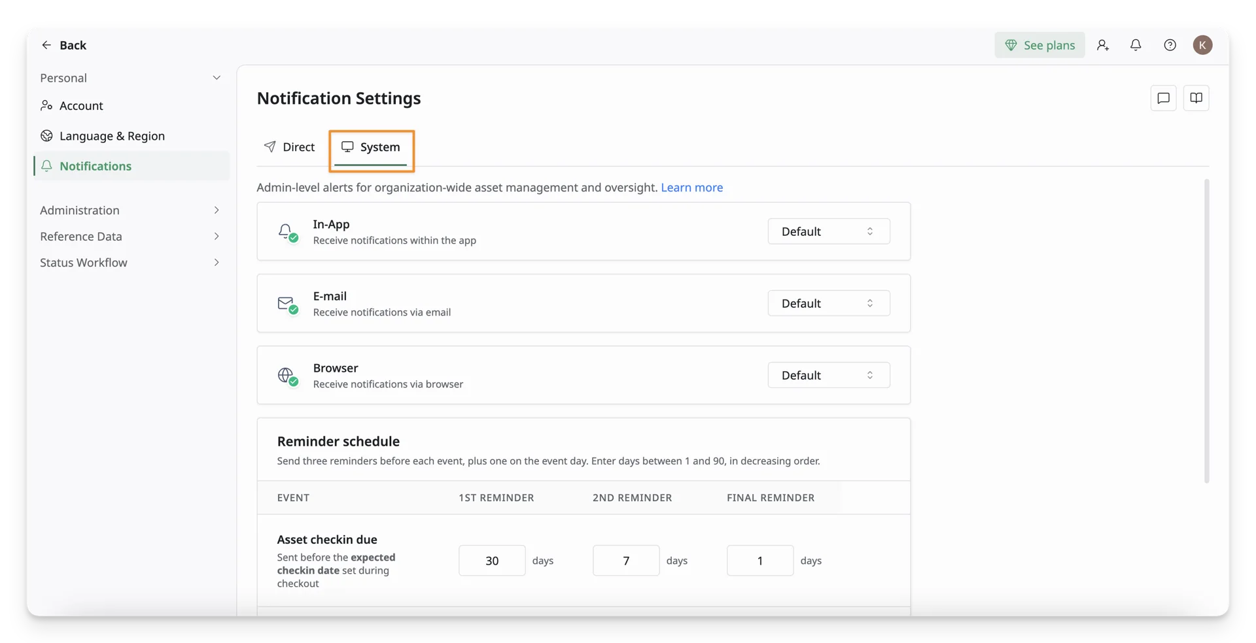Click the feedback chat icon button
This screenshot has height=643, width=1256.
pyautogui.click(x=1163, y=98)
